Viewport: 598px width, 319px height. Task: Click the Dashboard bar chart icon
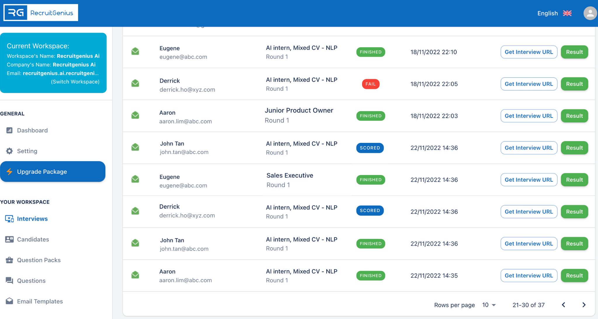(x=9, y=130)
